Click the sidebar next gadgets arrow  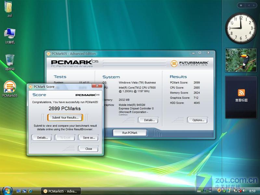point(254,5)
